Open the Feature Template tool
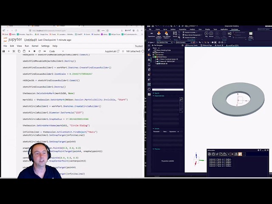This screenshot has width=272, height=204. (159, 35)
